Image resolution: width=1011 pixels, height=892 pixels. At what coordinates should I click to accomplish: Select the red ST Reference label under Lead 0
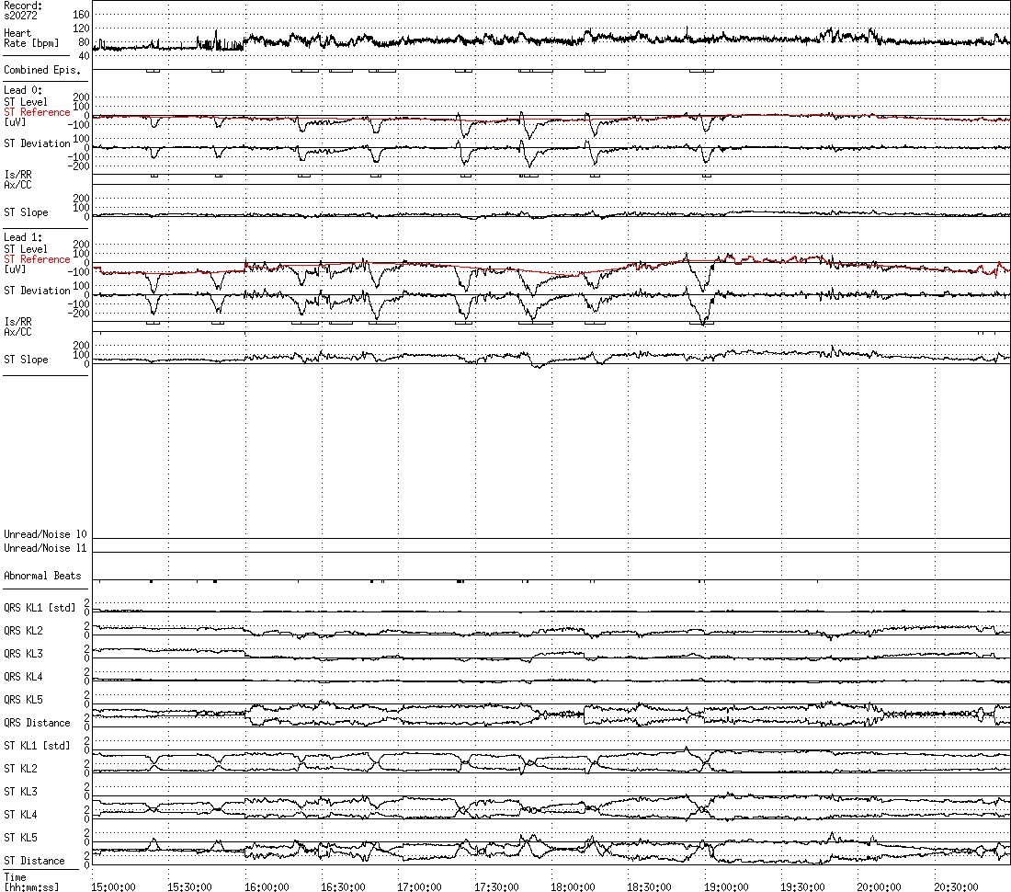pyautogui.click(x=37, y=112)
